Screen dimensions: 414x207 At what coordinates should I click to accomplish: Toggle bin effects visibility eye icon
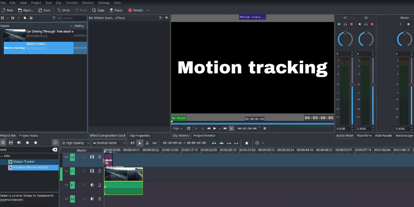(x=166, y=18)
